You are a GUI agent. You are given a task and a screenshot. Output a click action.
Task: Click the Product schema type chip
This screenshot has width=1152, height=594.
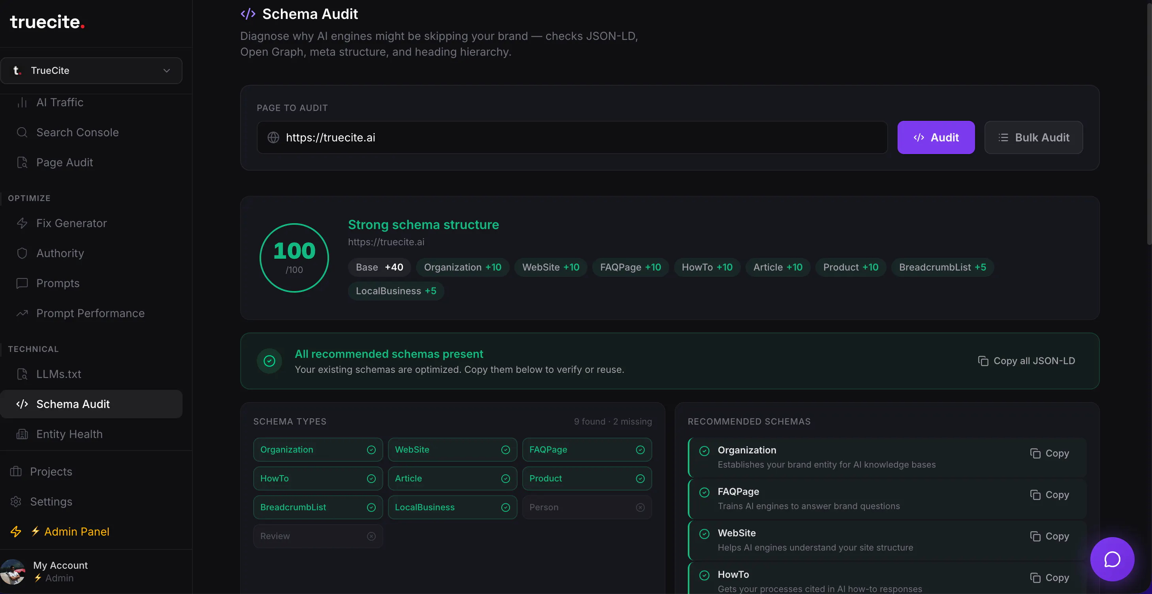tap(587, 478)
